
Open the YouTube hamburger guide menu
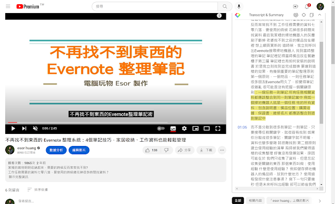coord(8,6)
